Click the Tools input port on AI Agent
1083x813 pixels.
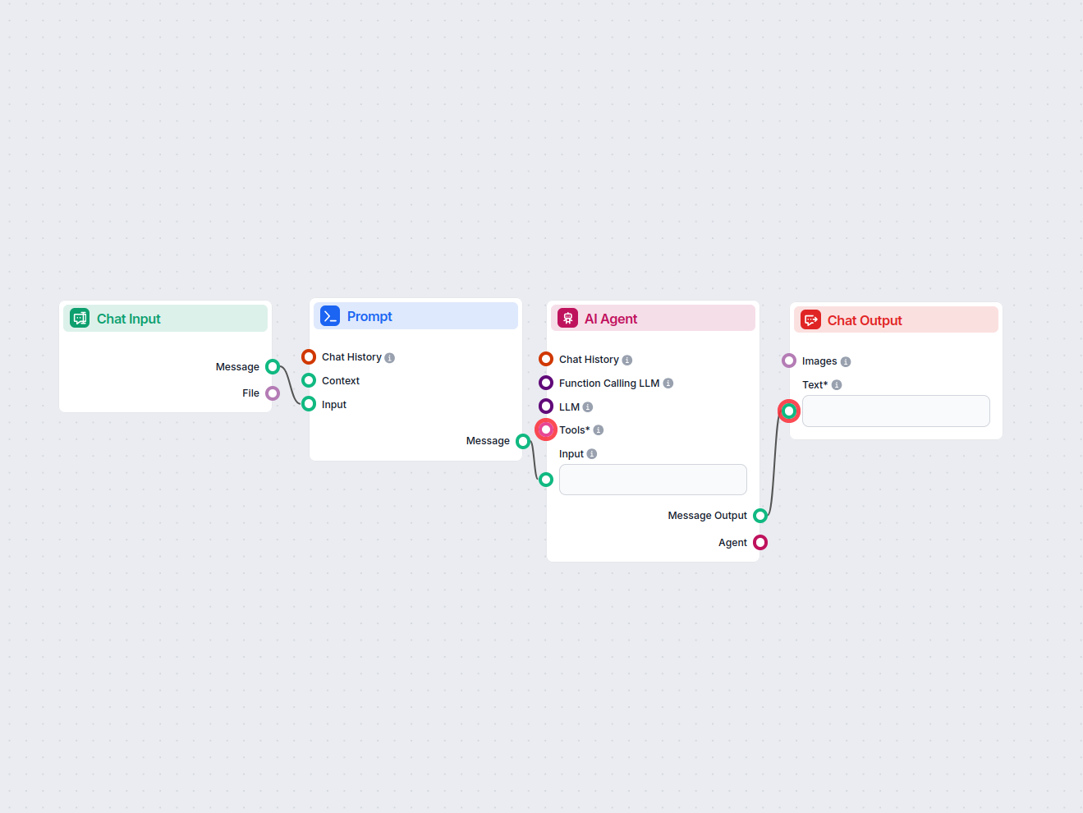546,429
